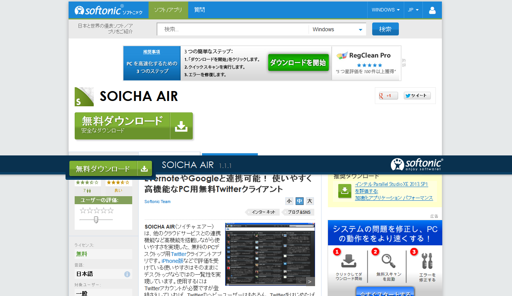
Task: Click the インターネット category tag
Action: click(x=262, y=212)
